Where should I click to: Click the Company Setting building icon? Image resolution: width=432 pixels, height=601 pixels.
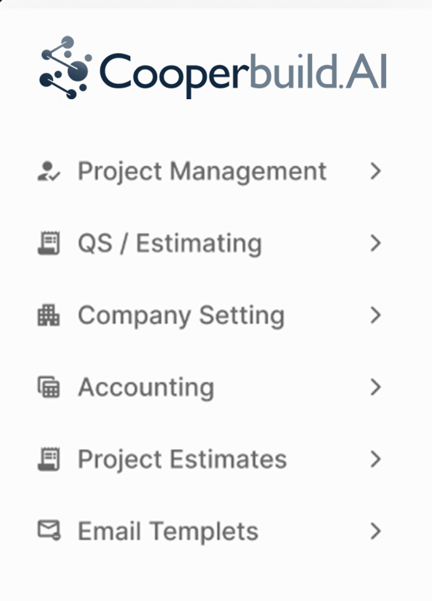tap(49, 315)
